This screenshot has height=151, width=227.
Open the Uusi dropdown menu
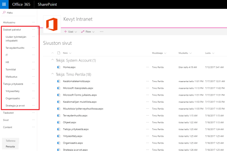click(x=71, y=32)
